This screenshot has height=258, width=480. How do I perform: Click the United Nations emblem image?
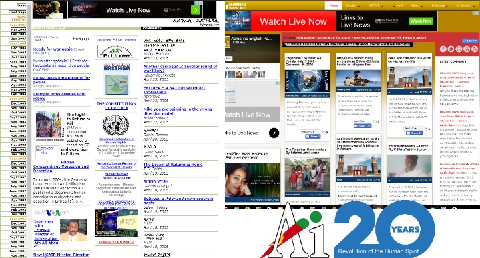pos(115,125)
